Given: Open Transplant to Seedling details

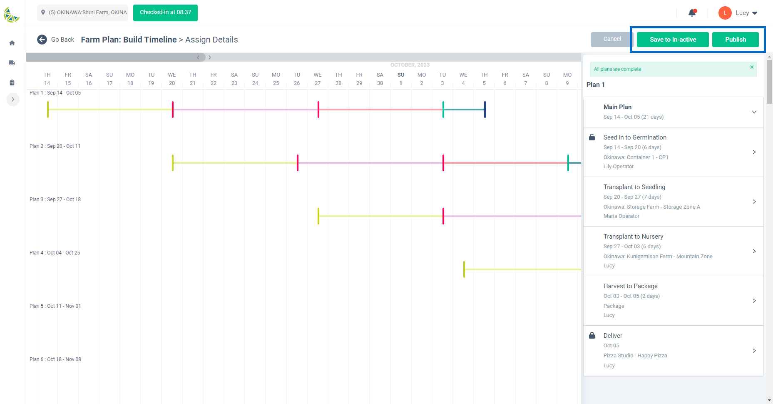Looking at the screenshot, I should (754, 202).
